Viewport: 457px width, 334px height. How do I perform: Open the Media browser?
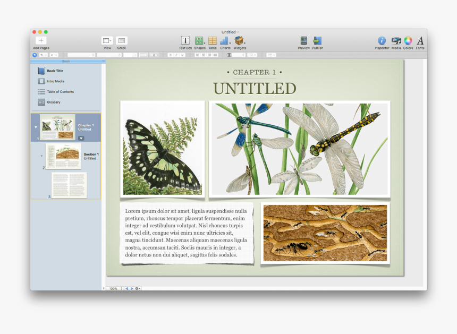pyautogui.click(x=396, y=41)
